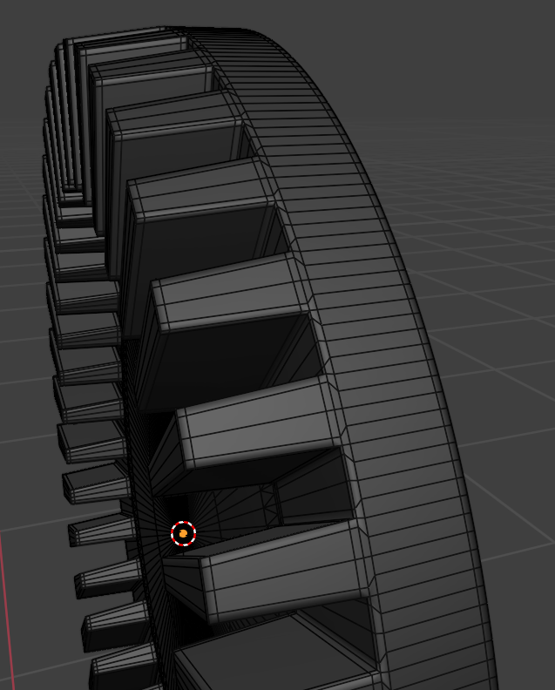Select the orange vertex at the gear center
Viewport: 555px width, 690px height.
pyautogui.click(x=184, y=534)
